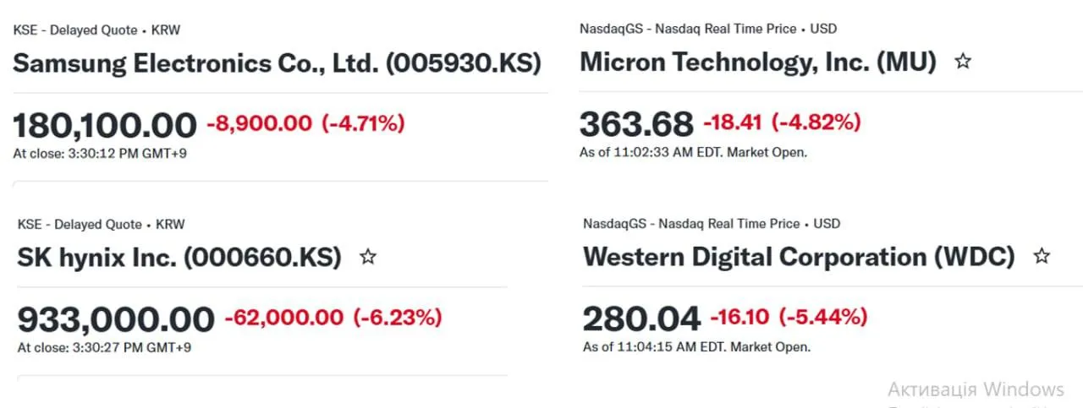Click Samsung's -8,900.00 (-4.71%) change

coord(305,123)
